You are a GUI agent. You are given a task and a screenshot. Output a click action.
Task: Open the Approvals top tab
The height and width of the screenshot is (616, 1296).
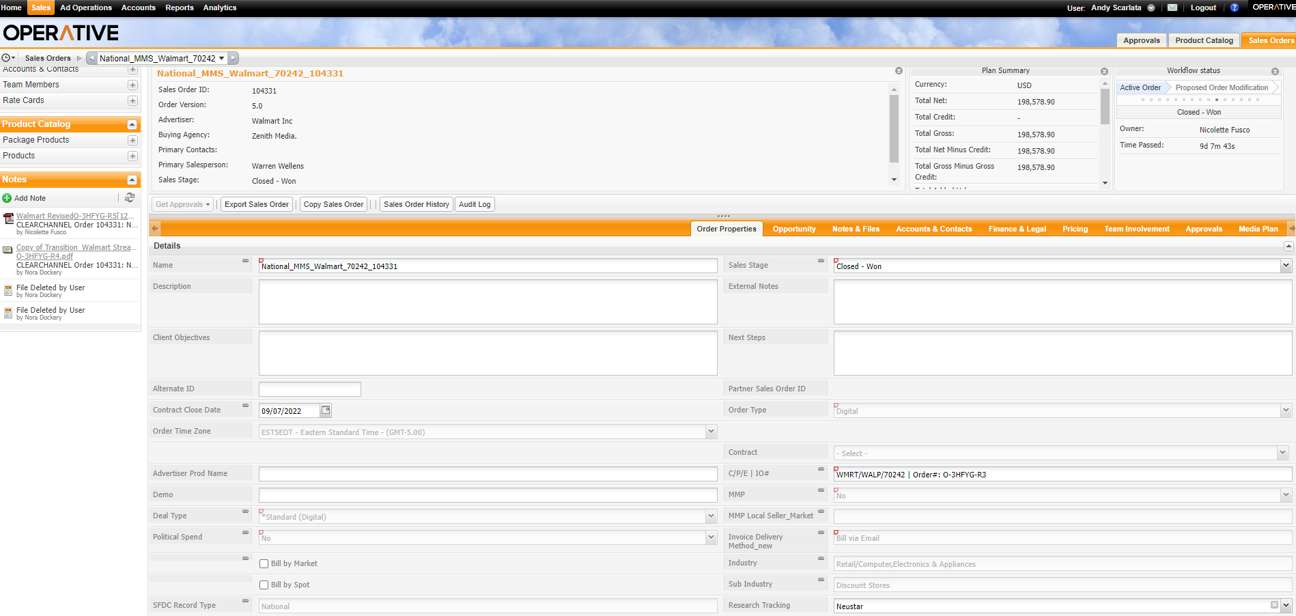[1142, 40]
